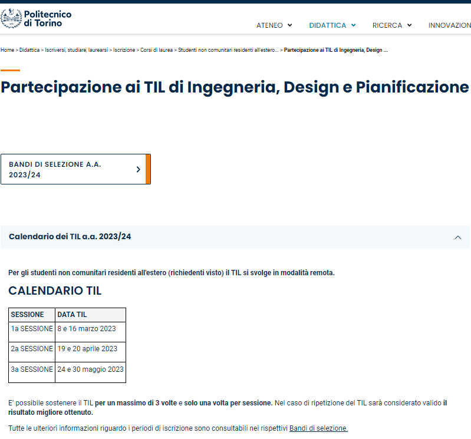Go to the Home breadcrumb
This screenshot has width=471, height=439.
(7, 50)
